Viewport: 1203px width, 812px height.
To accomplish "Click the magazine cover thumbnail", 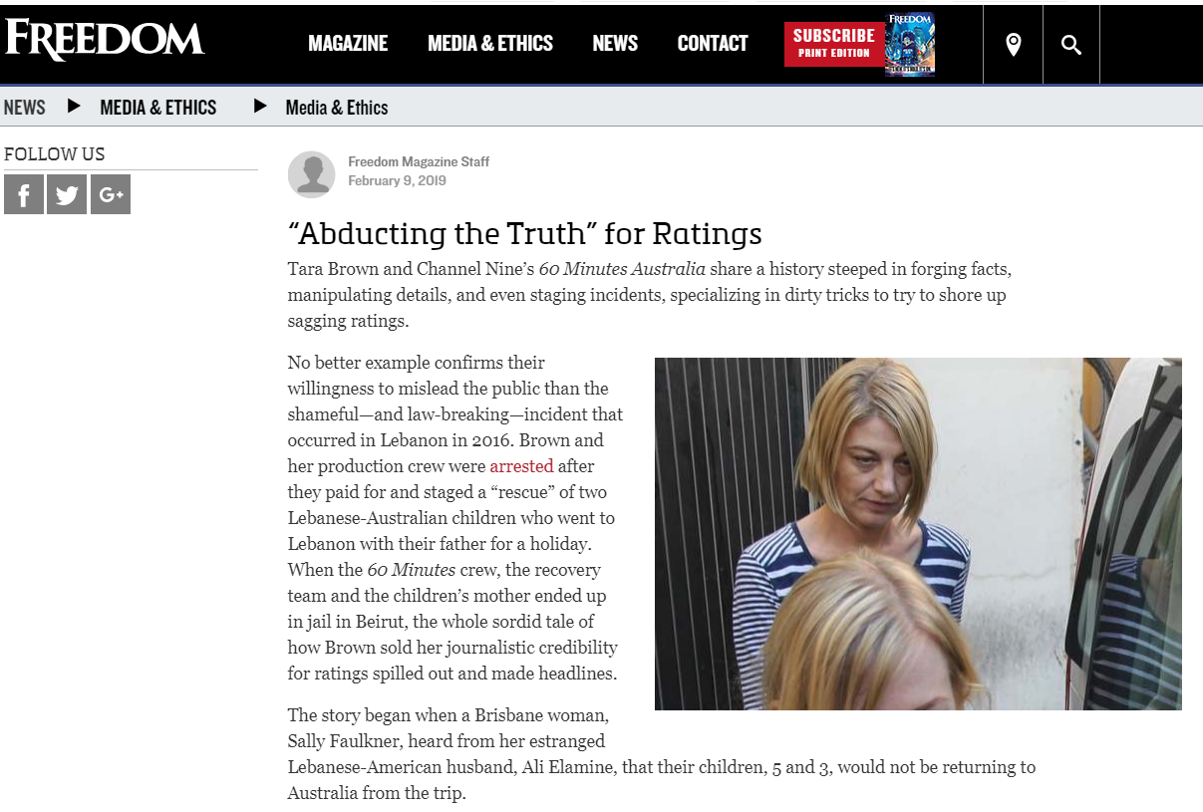I will pos(910,44).
